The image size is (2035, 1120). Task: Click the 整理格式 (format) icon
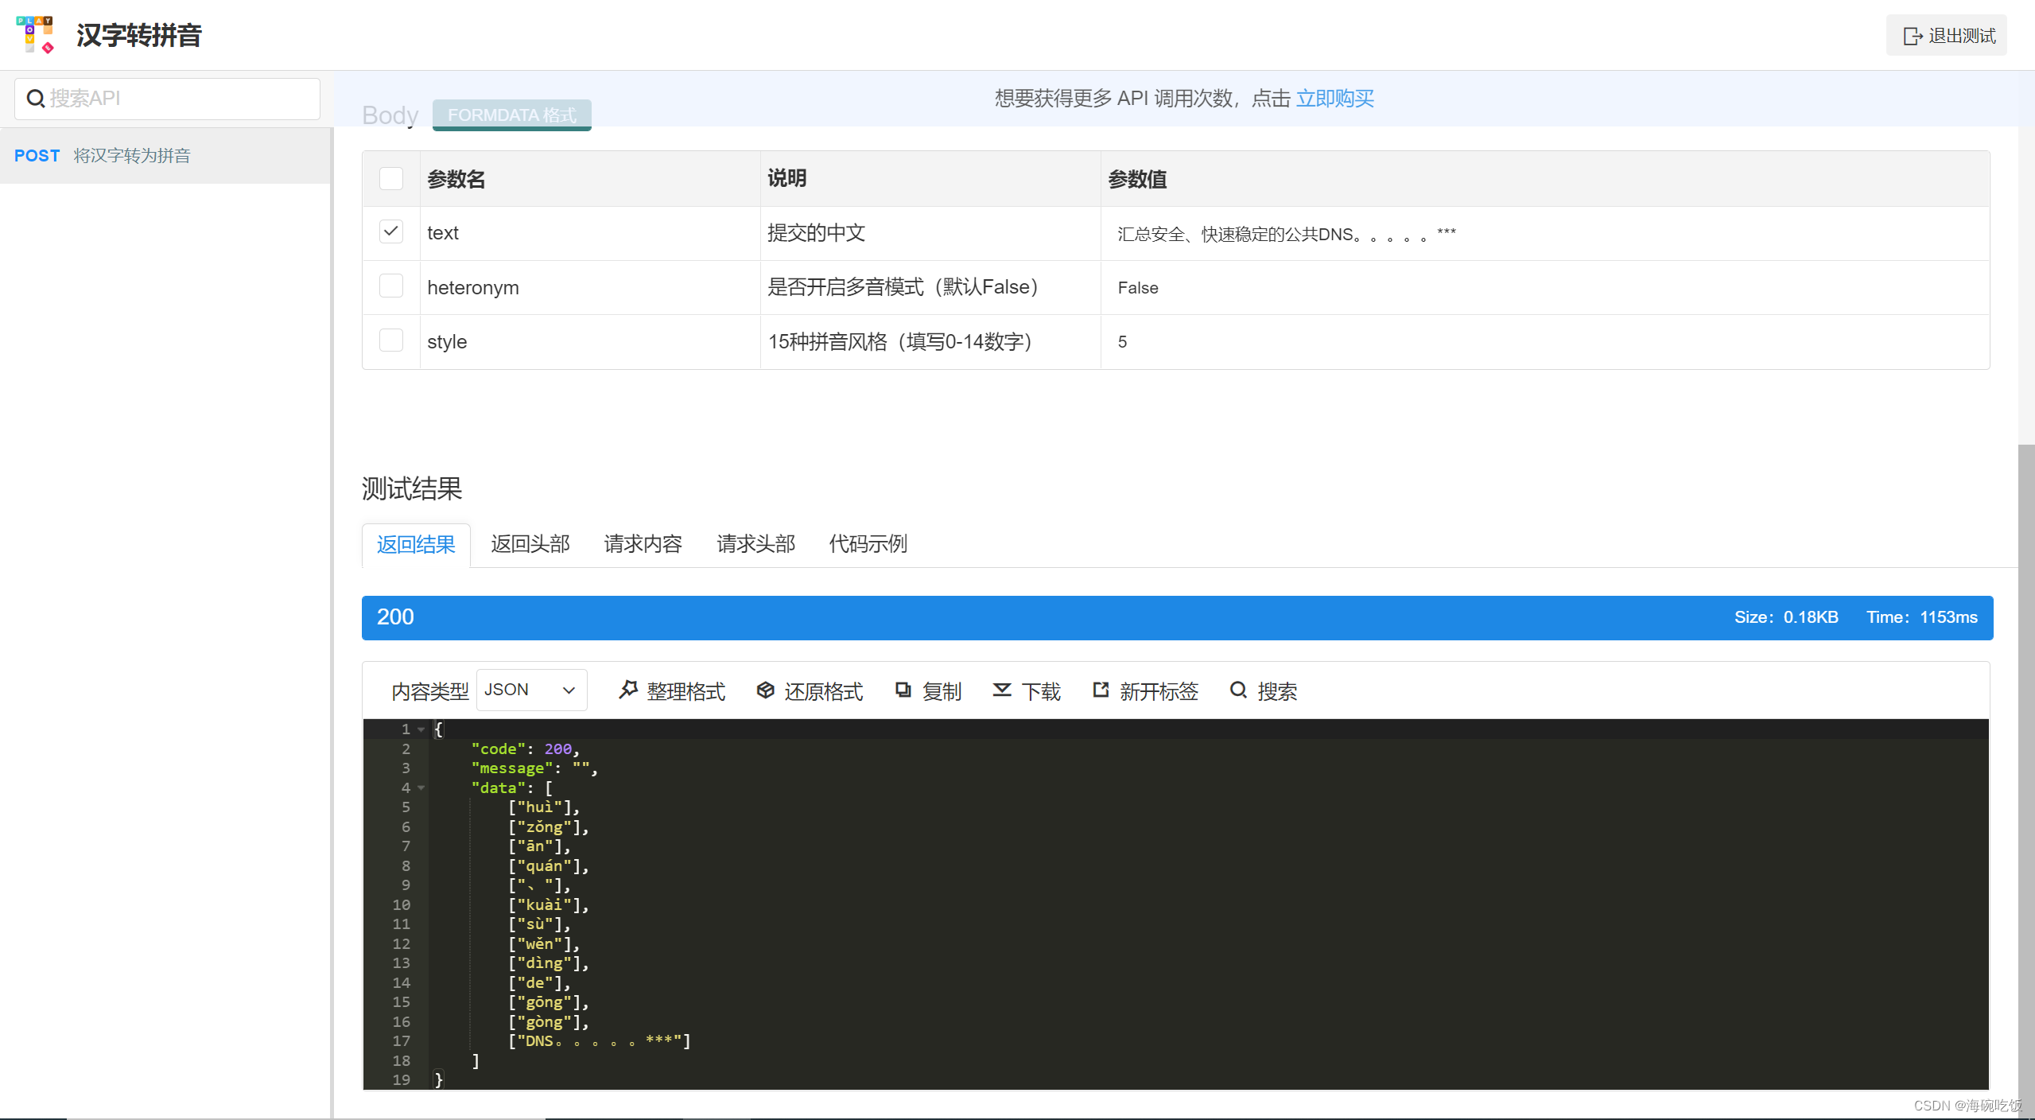[629, 690]
